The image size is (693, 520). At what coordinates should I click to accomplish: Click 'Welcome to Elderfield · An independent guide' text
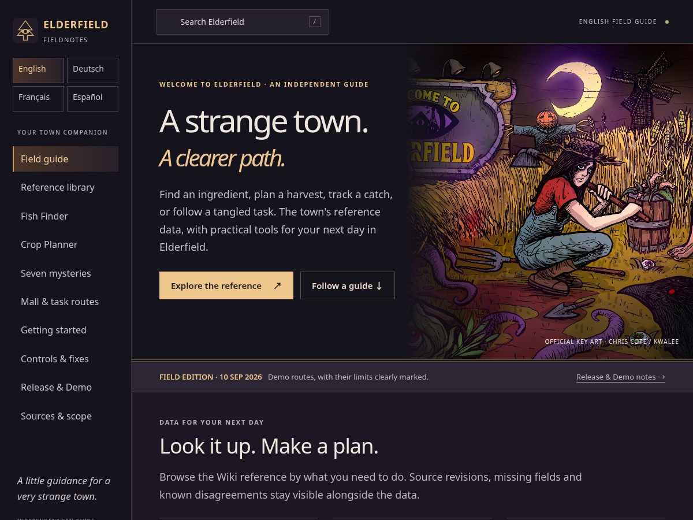[264, 84]
